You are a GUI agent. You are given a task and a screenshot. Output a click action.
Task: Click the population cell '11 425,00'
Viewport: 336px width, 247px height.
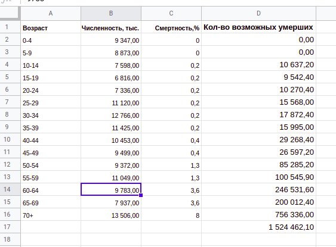click(x=111, y=127)
